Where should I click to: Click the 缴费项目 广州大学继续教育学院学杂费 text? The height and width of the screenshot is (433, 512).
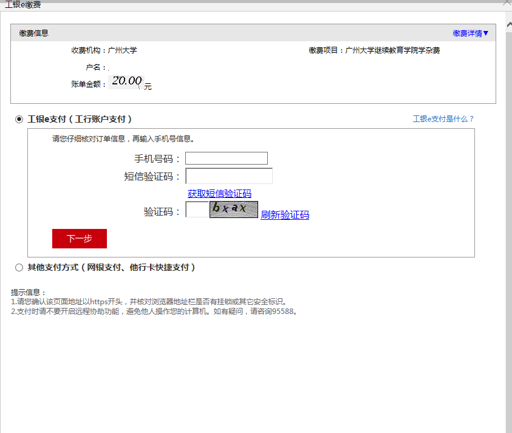click(374, 50)
